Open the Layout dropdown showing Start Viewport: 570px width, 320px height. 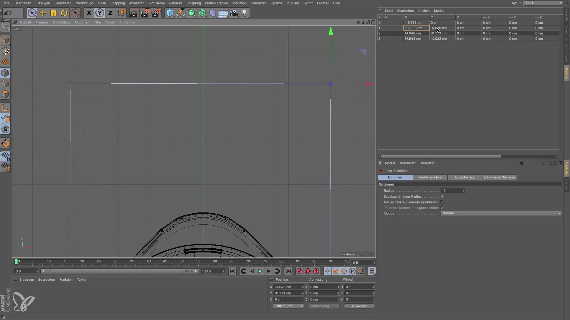click(x=543, y=3)
